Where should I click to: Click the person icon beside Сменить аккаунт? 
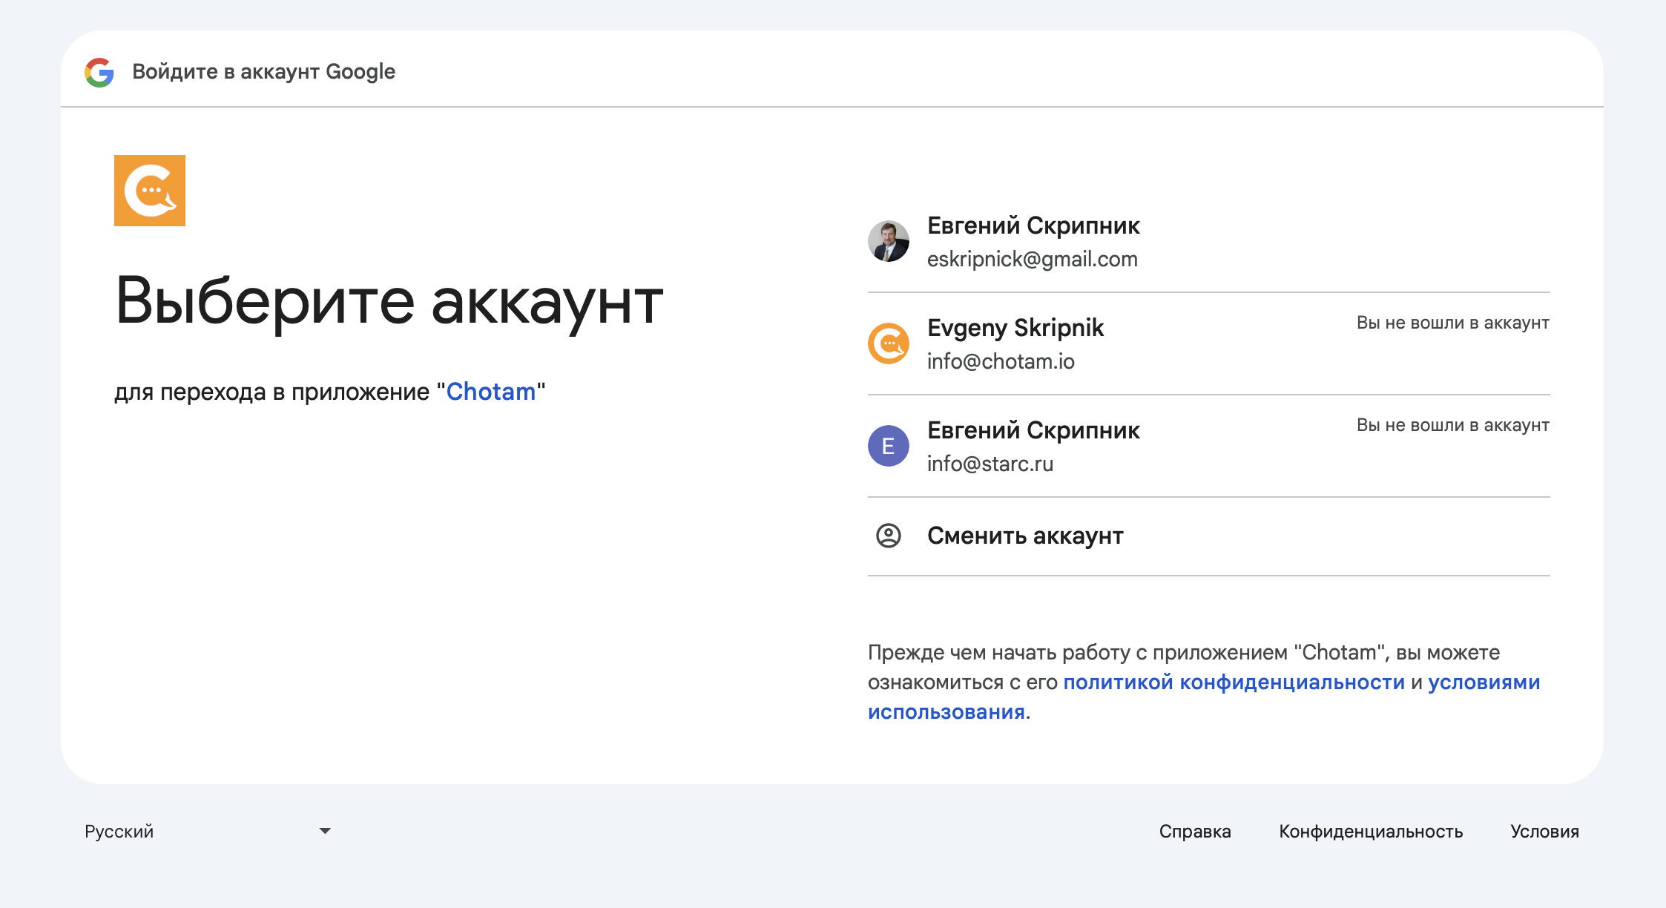click(x=889, y=536)
